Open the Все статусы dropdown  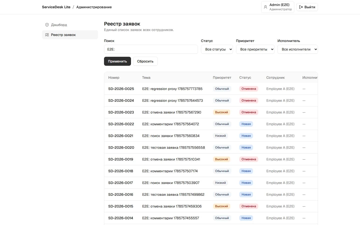(217, 49)
